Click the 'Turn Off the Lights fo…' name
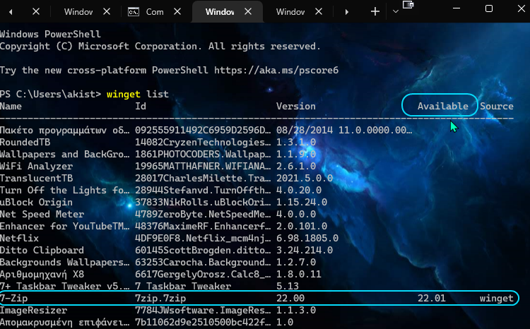 (x=64, y=190)
